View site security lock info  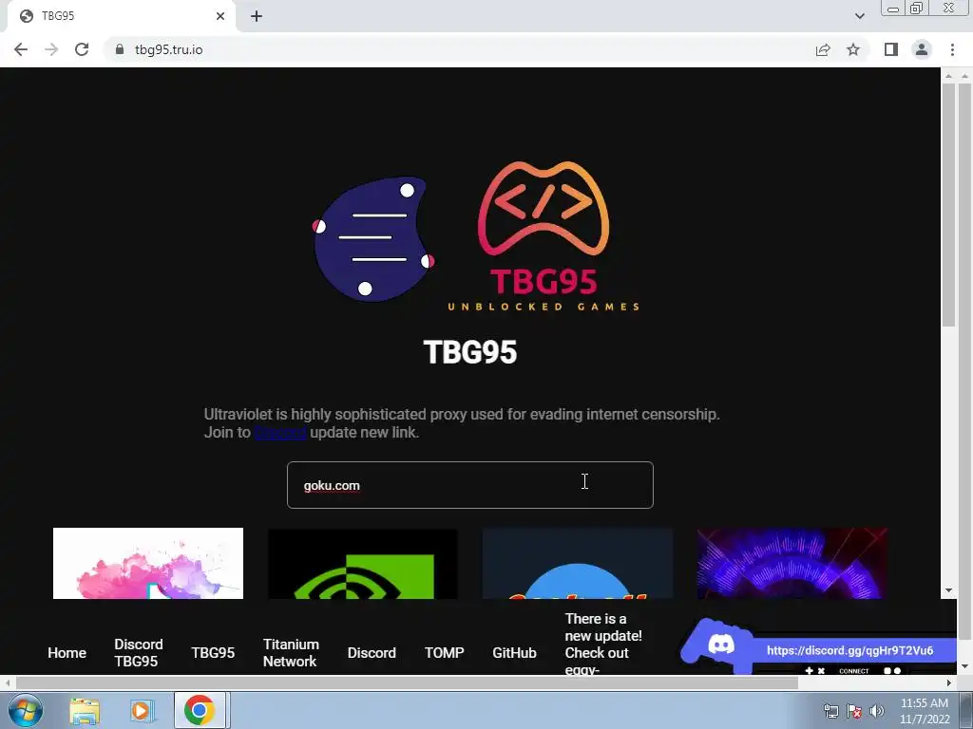tap(120, 49)
